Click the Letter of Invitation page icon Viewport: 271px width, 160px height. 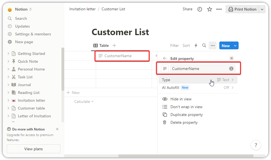(14, 116)
